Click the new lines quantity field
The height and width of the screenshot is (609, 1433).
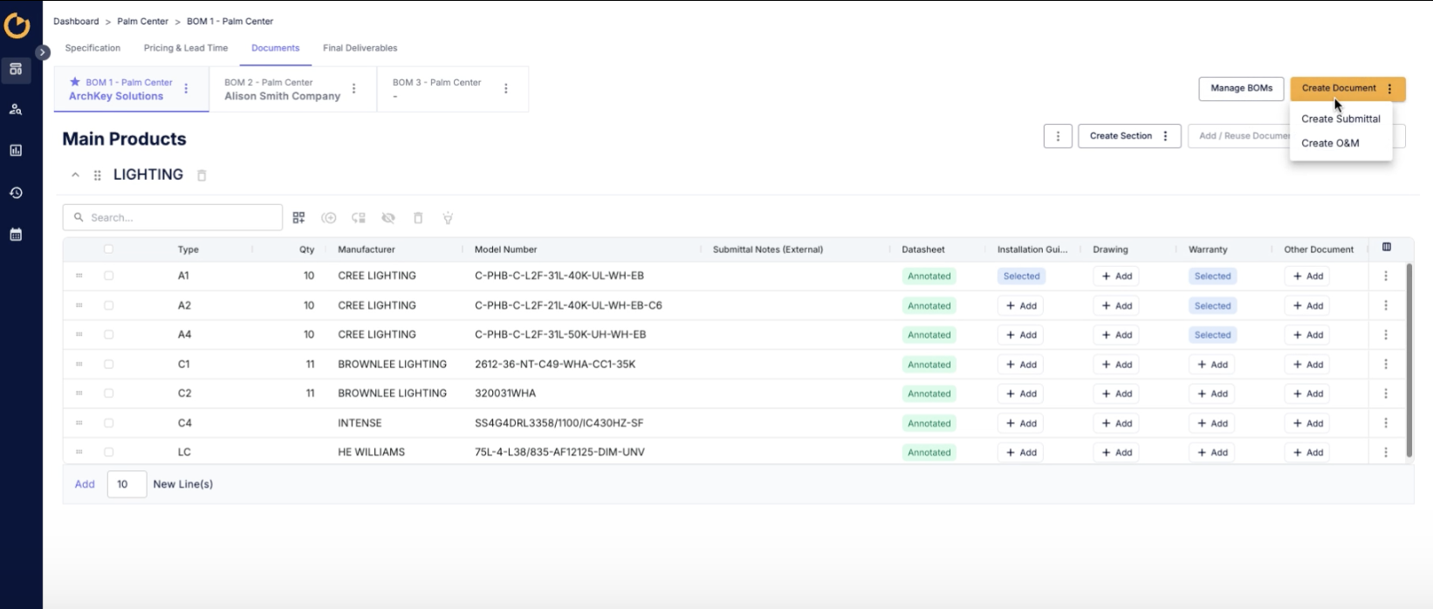tap(127, 484)
